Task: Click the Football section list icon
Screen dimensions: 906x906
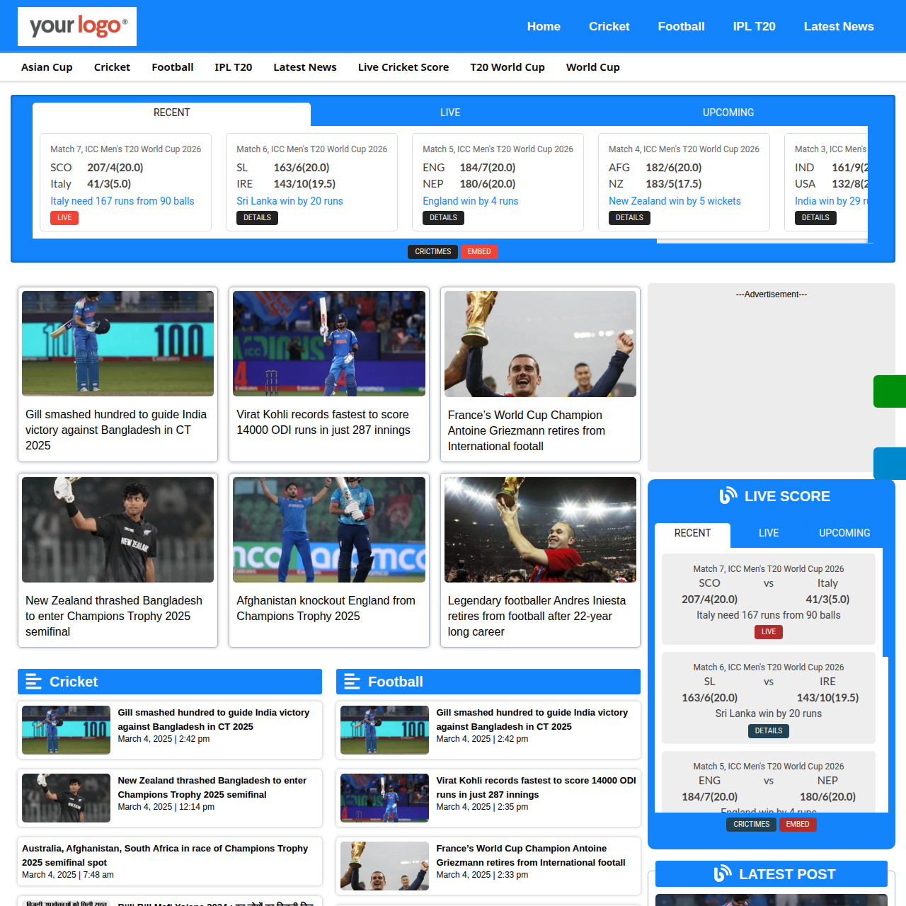Action: click(352, 682)
